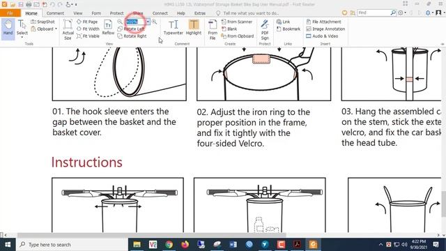The width and height of the screenshot is (446, 251).
Task: Open the Clipboard dropdown
Action: [x=44, y=29]
